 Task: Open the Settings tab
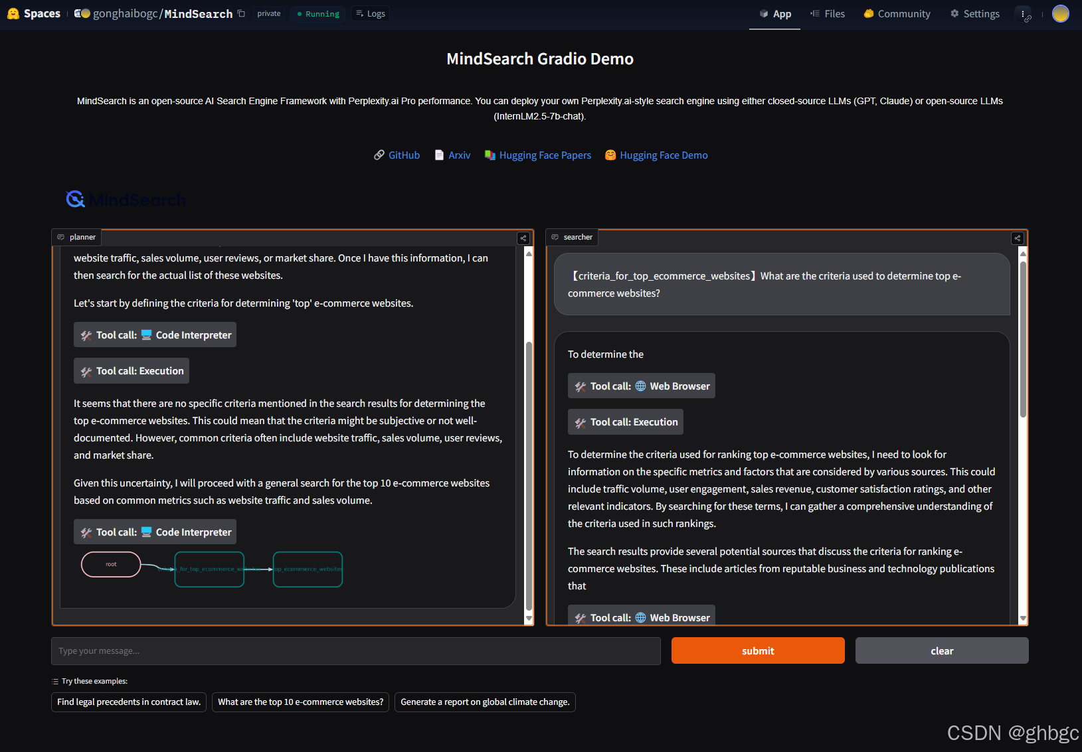point(974,14)
